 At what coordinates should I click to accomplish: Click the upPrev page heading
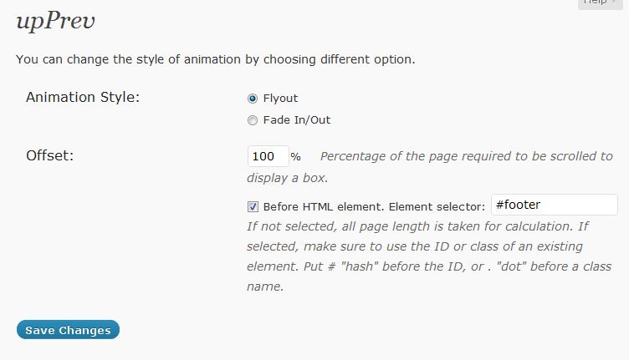[55, 23]
